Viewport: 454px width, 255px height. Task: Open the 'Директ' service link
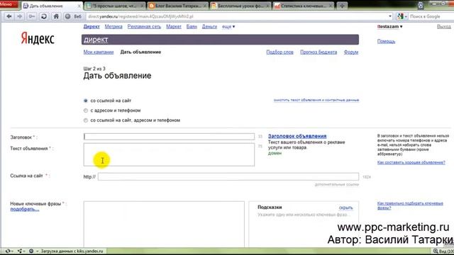click(92, 27)
